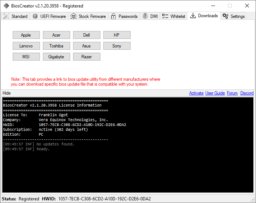The height and width of the screenshot is (203, 256).
Task: Open MSI BIOS downloads
Action: [26, 56]
